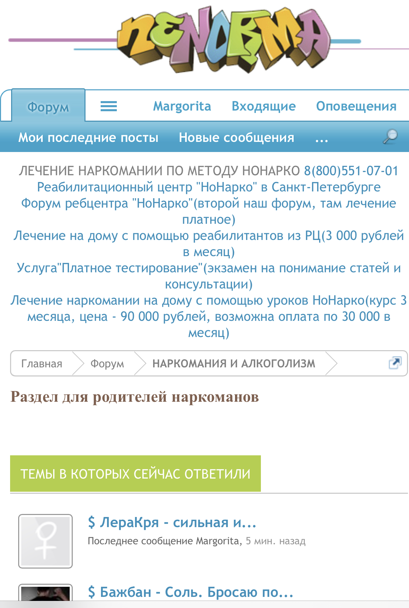Click the magnifying glass search icon

(x=390, y=137)
